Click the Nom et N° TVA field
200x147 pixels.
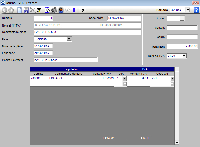coord(87,25)
